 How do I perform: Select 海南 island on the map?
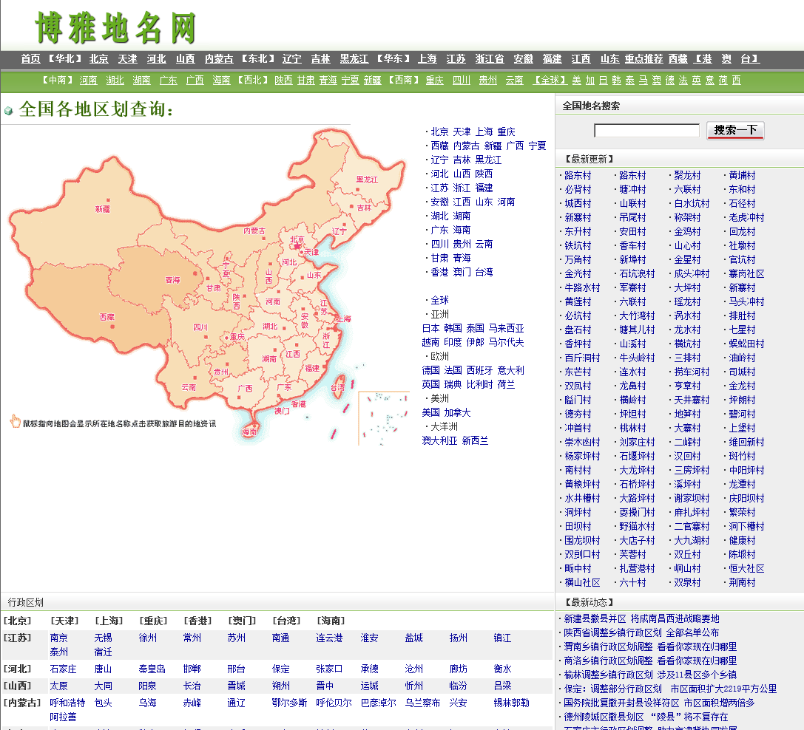click(x=250, y=431)
